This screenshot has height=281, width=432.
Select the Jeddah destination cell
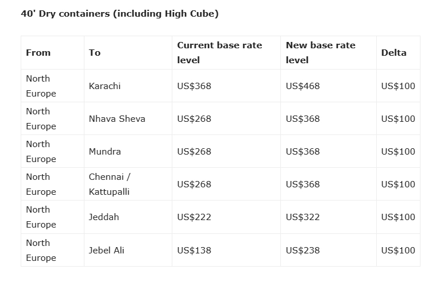point(103,217)
